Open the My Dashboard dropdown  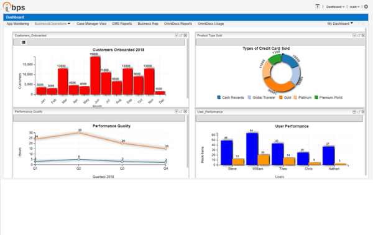[340, 24]
